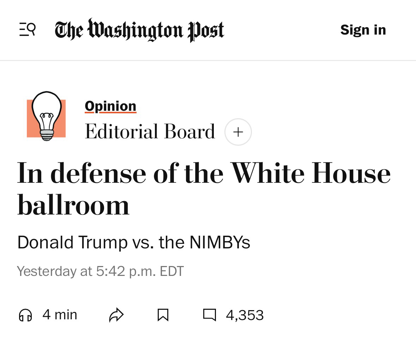Click the word 'Post' in the masthead

[206, 30]
